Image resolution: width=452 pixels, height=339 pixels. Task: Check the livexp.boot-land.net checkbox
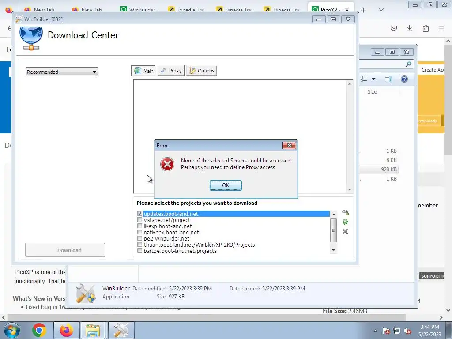pos(140,226)
